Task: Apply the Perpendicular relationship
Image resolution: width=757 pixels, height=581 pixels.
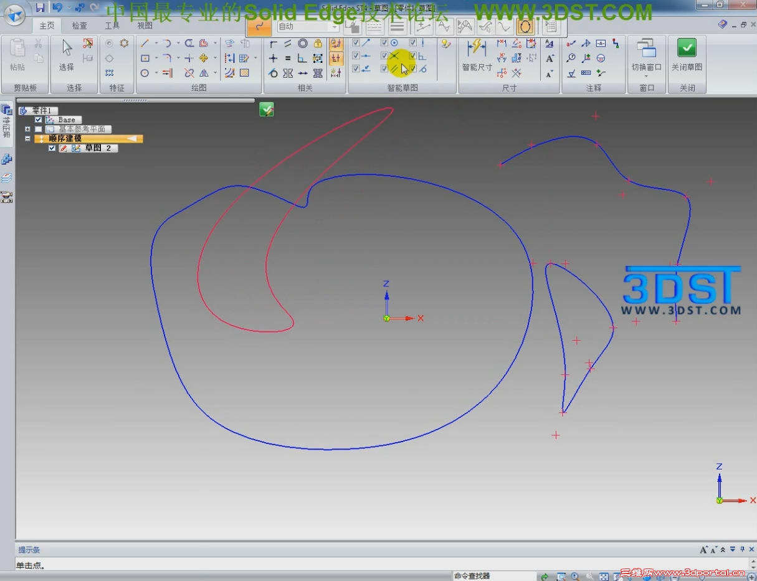Action: tap(303, 58)
